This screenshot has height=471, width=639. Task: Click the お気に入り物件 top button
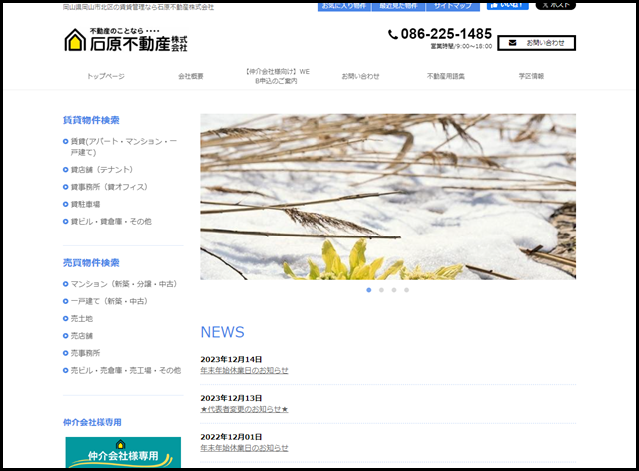click(x=344, y=6)
